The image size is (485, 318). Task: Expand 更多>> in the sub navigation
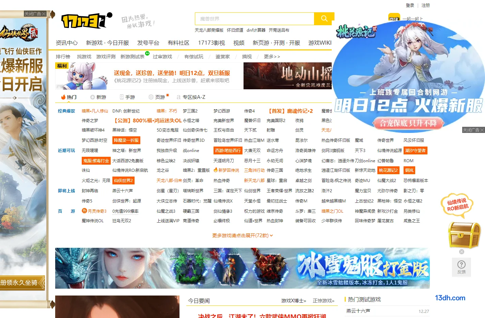[272, 57]
